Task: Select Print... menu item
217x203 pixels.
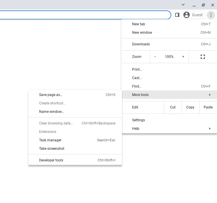Action: 169,70
